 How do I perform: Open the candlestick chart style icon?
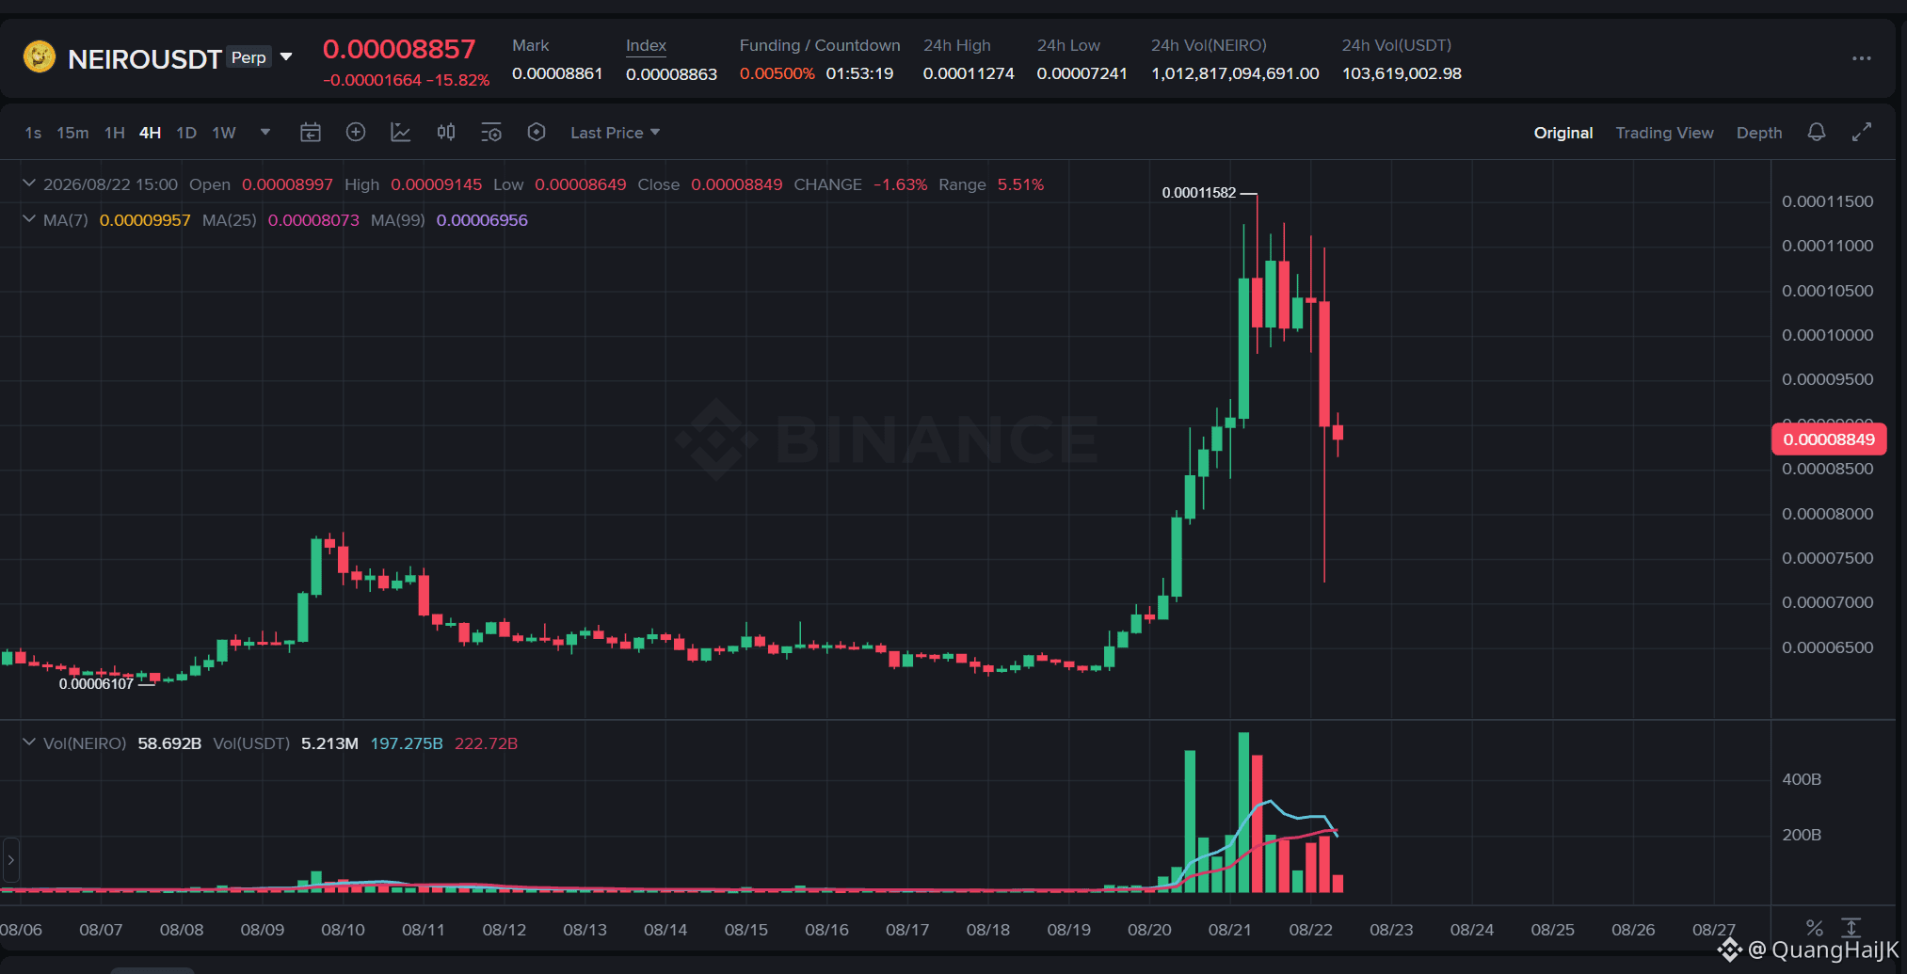(x=446, y=133)
